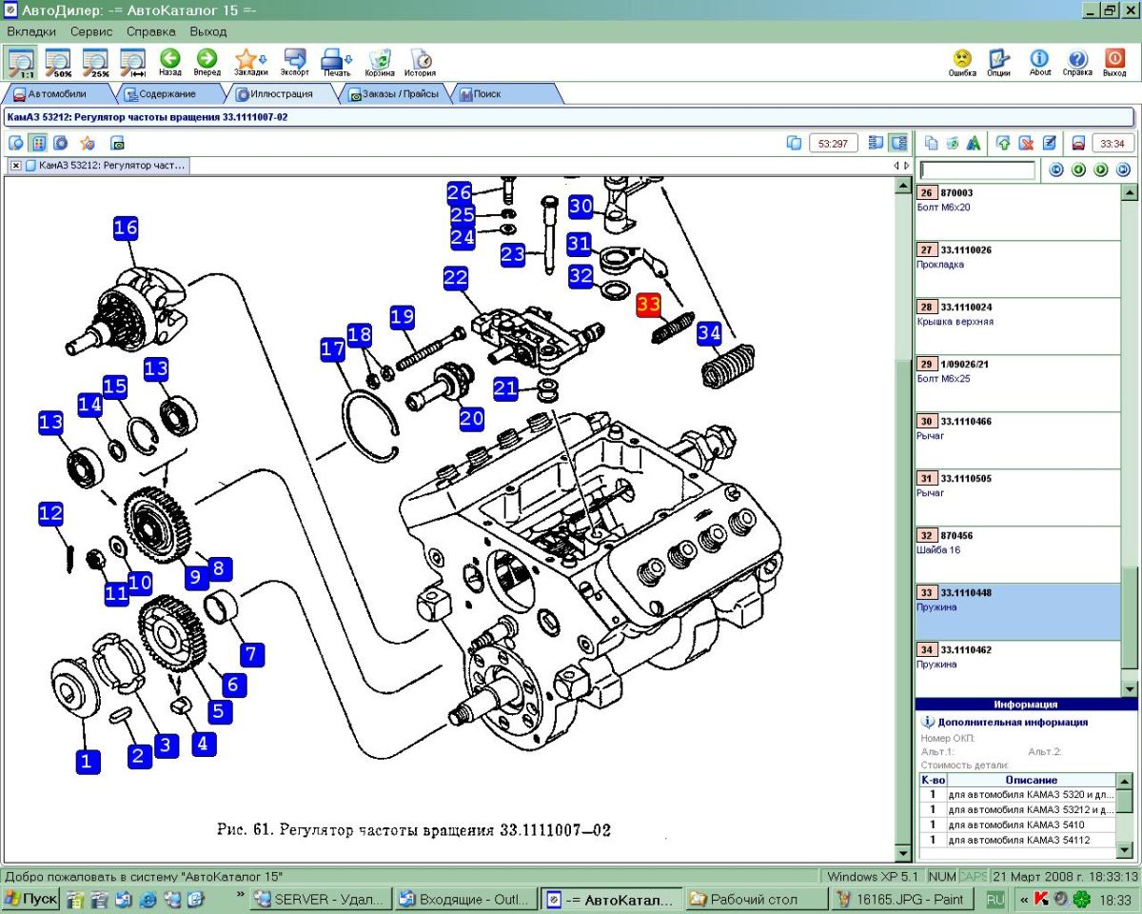Toggle the callout numbers display button
The image size is (1142, 914).
(38, 143)
